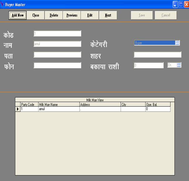Click the पता address input field
Image resolution: width=189 pixels, height=181 pixels.
click(x=57, y=55)
